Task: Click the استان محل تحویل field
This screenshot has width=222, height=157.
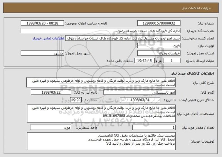Action: pyautogui.click(x=159, y=53)
